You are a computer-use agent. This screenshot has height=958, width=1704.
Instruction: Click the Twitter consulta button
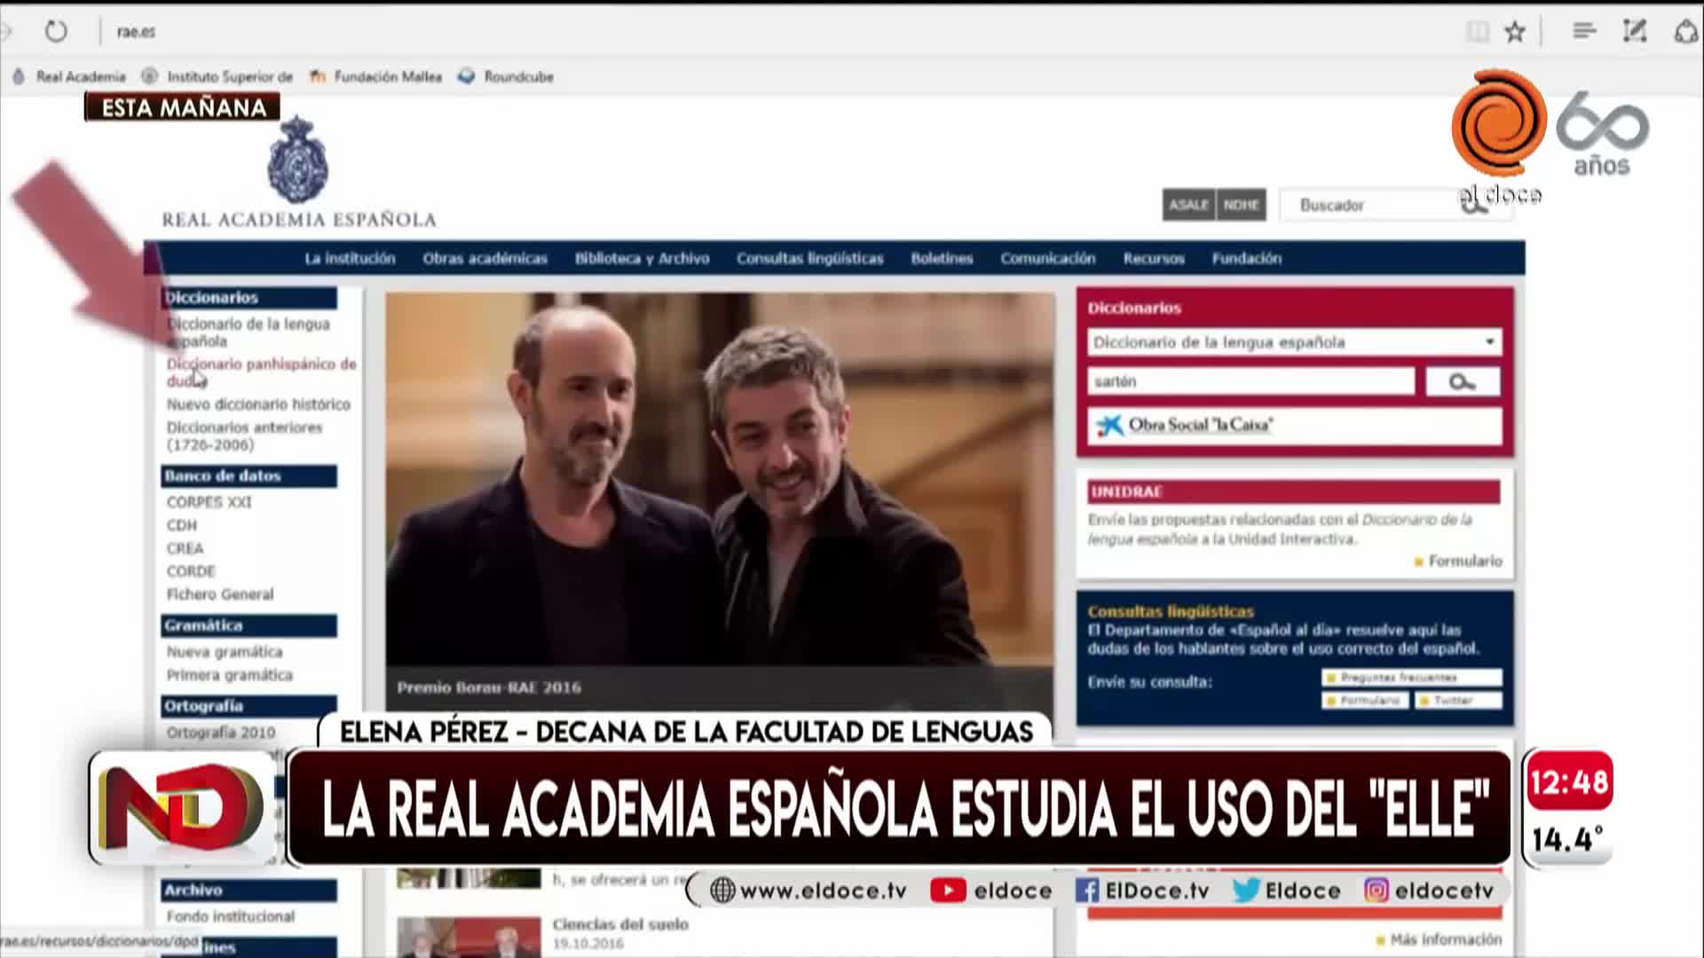coord(1458,701)
